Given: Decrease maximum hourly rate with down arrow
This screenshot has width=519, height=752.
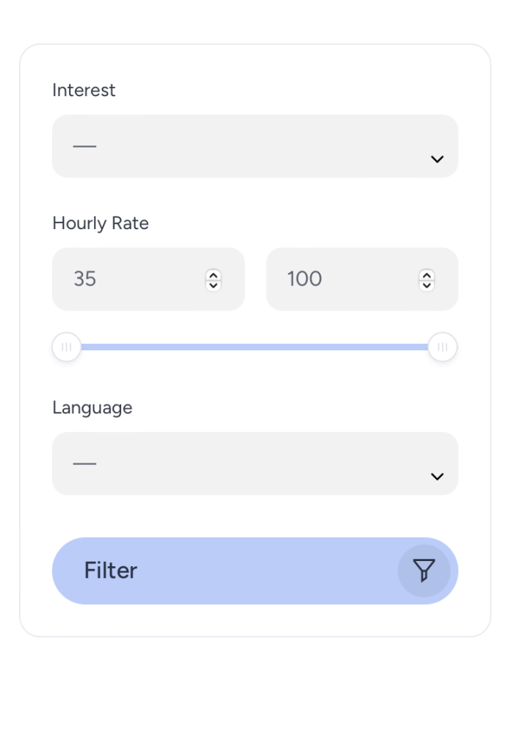Looking at the screenshot, I should (427, 284).
